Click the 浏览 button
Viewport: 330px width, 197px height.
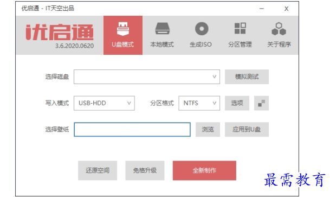(x=208, y=129)
